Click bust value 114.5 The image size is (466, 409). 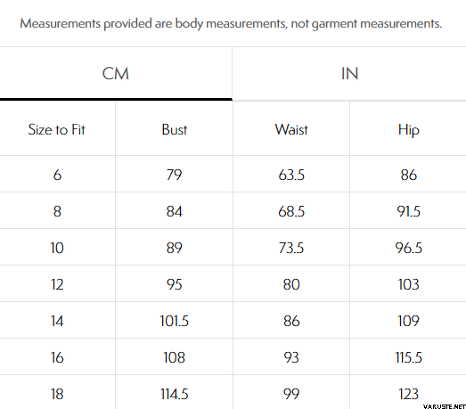coord(174,394)
